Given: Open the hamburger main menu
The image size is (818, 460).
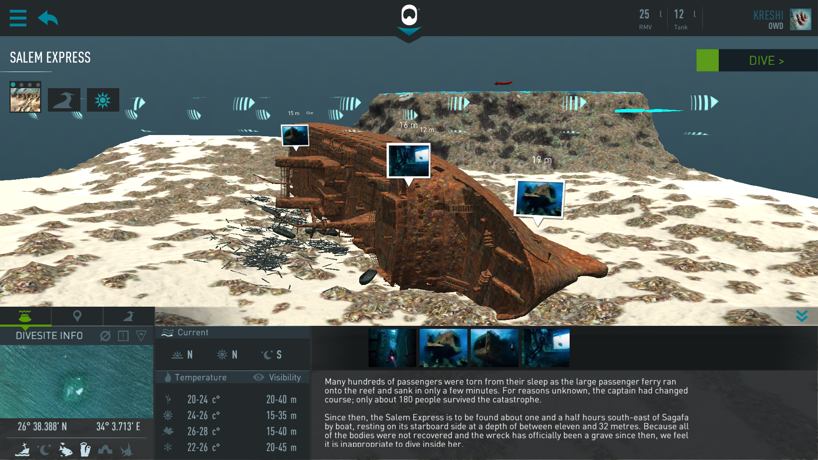Looking at the screenshot, I should coord(18,18).
